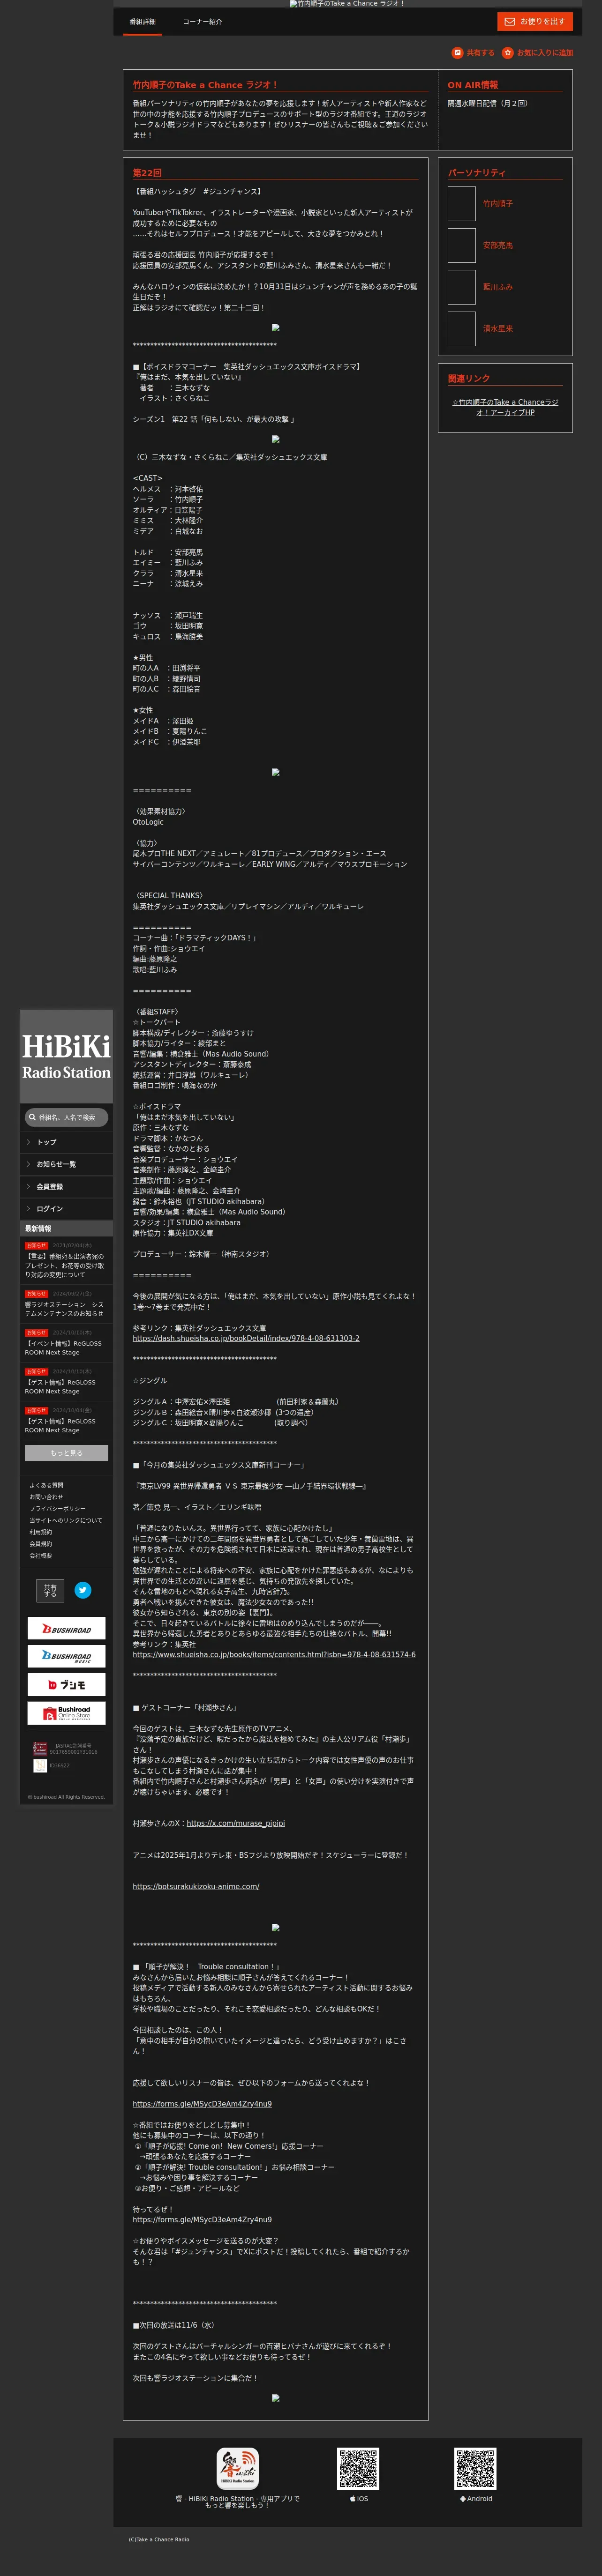Open the botsurakukizoku-anime.com link

coord(196,1886)
